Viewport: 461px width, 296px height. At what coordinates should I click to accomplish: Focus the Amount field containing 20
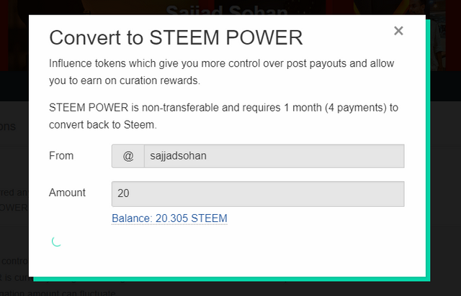point(257,193)
